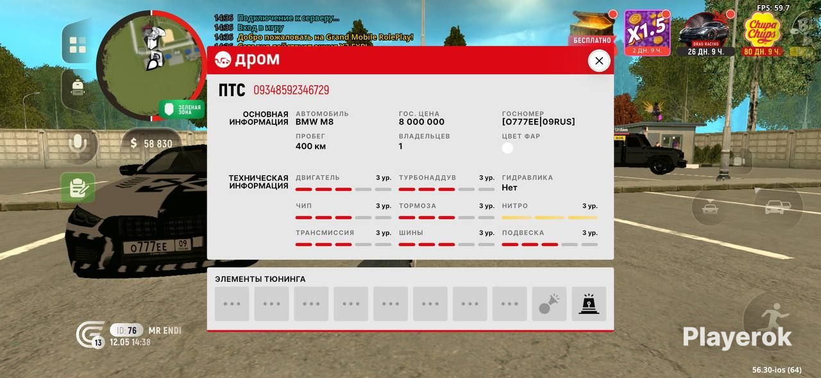Select the first empty tuning slot

232,304
